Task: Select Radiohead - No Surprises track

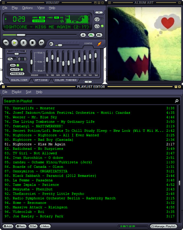Action: pos(89,149)
